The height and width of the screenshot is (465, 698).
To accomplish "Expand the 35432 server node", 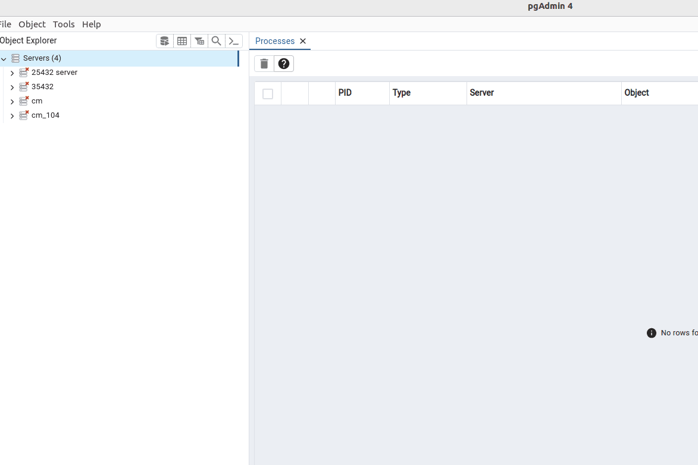I will point(12,87).
